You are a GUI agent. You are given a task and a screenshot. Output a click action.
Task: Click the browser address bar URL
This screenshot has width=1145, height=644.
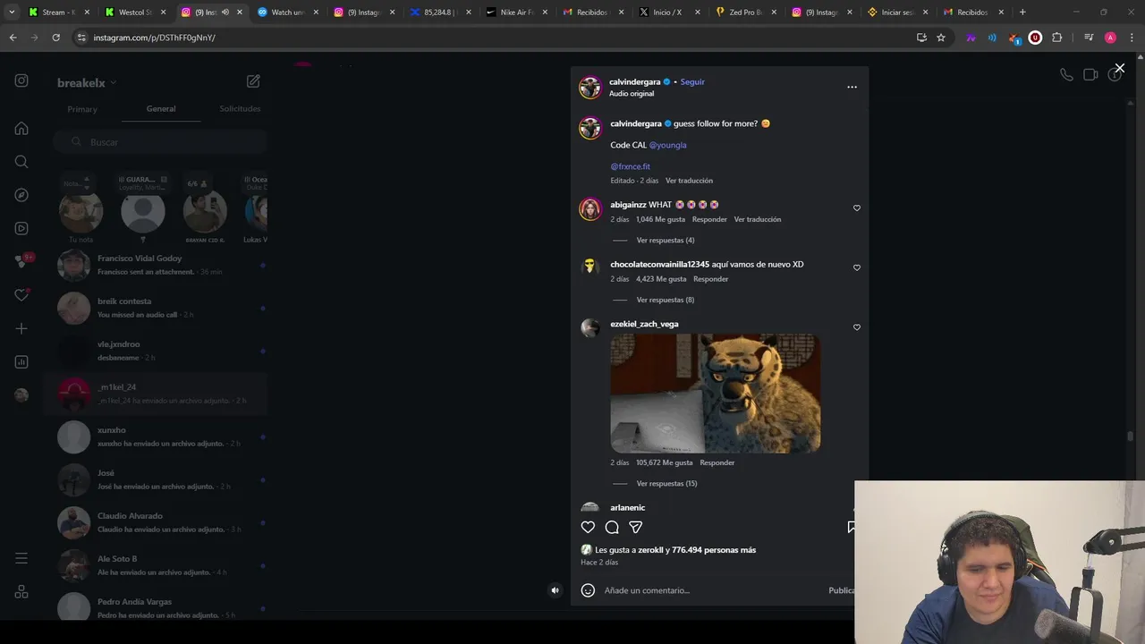(x=154, y=38)
